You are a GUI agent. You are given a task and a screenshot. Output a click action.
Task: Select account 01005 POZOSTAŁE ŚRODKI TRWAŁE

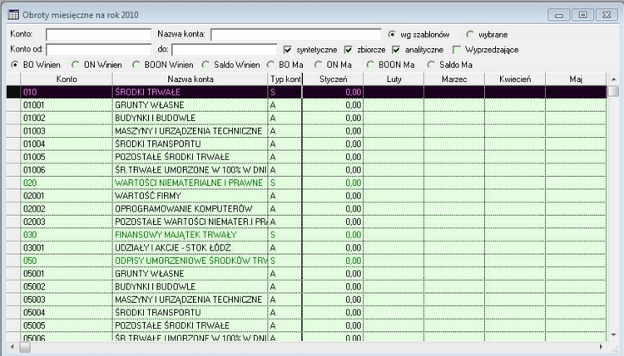[306, 157]
